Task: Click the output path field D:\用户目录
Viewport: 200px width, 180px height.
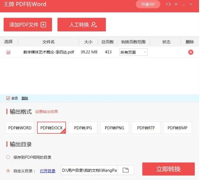Action: (89, 170)
